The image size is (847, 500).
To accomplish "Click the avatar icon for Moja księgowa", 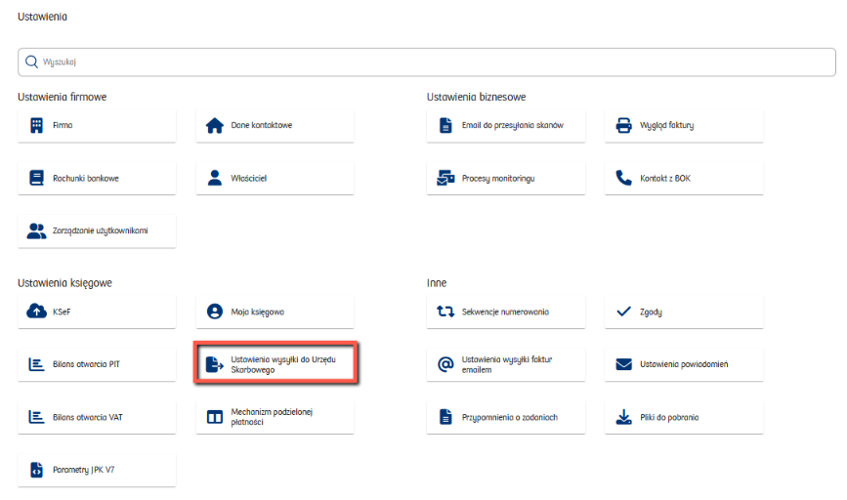I will tap(215, 312).
